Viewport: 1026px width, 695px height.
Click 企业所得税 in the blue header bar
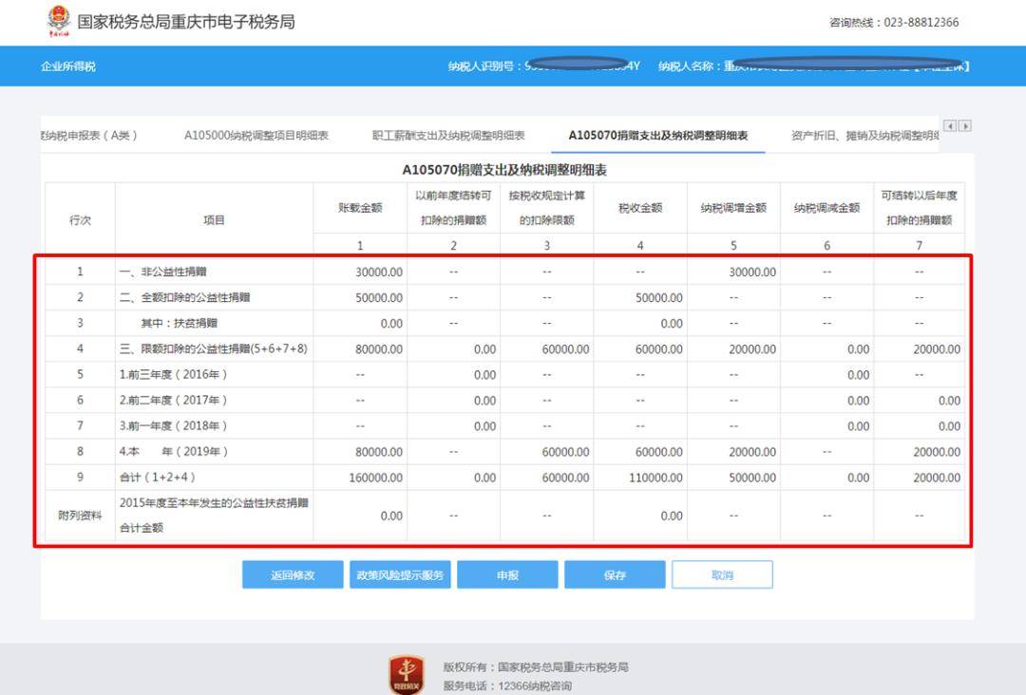click(x=68, y=66)
